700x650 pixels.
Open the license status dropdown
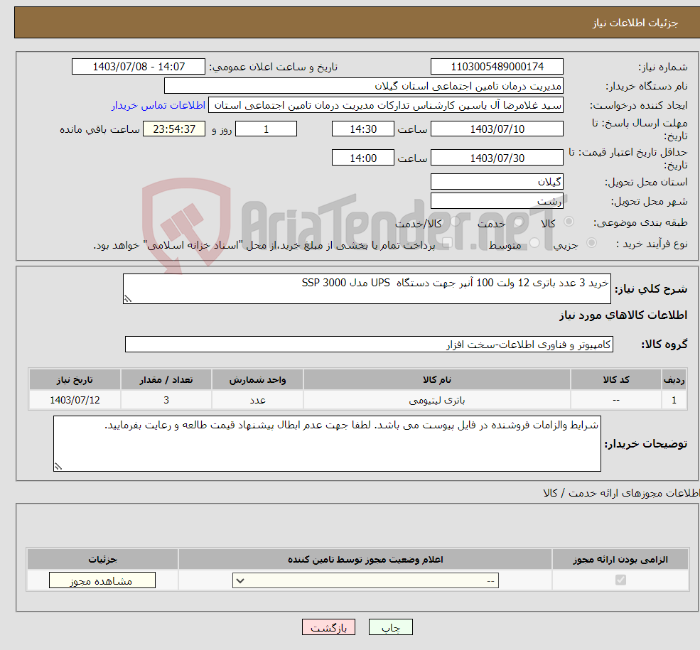365,580
